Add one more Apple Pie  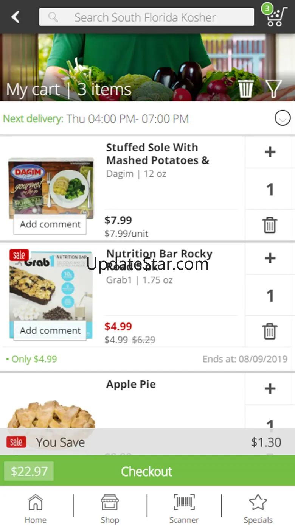pos(270,389)
